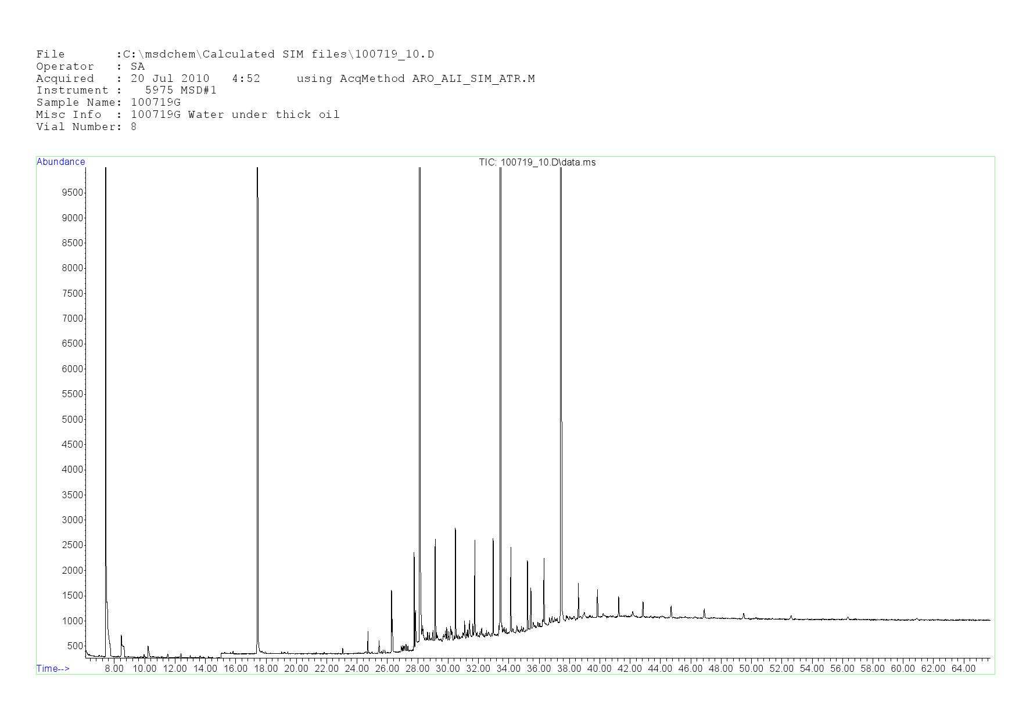The image size is (1019, 720).
Task: Select the Vial Number 8 line
Action: pos(86,127)
